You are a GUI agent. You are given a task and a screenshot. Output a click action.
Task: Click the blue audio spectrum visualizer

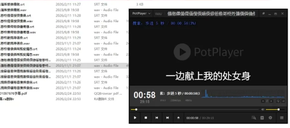(x=243, y=94)
